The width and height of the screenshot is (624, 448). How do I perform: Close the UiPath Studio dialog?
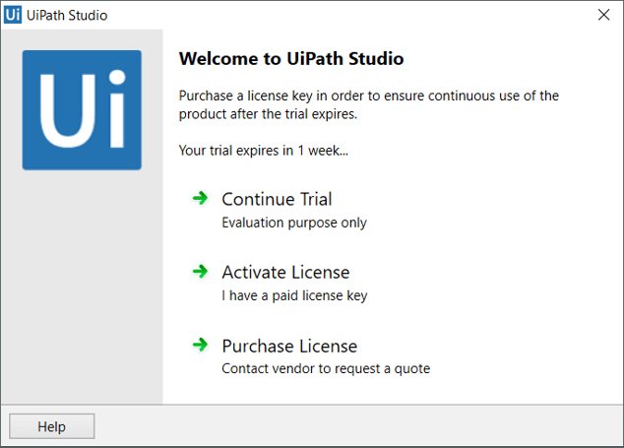[603, 15]
